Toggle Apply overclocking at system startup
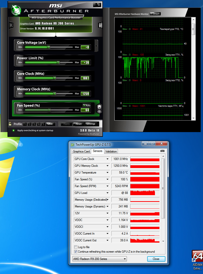 pos(14,130)
